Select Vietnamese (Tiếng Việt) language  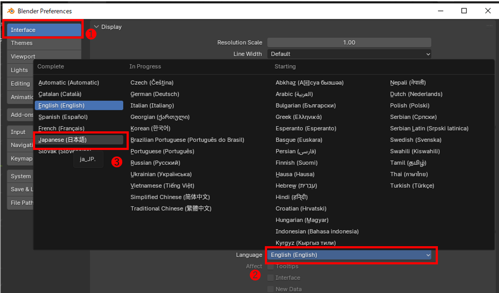click(162, 186)
